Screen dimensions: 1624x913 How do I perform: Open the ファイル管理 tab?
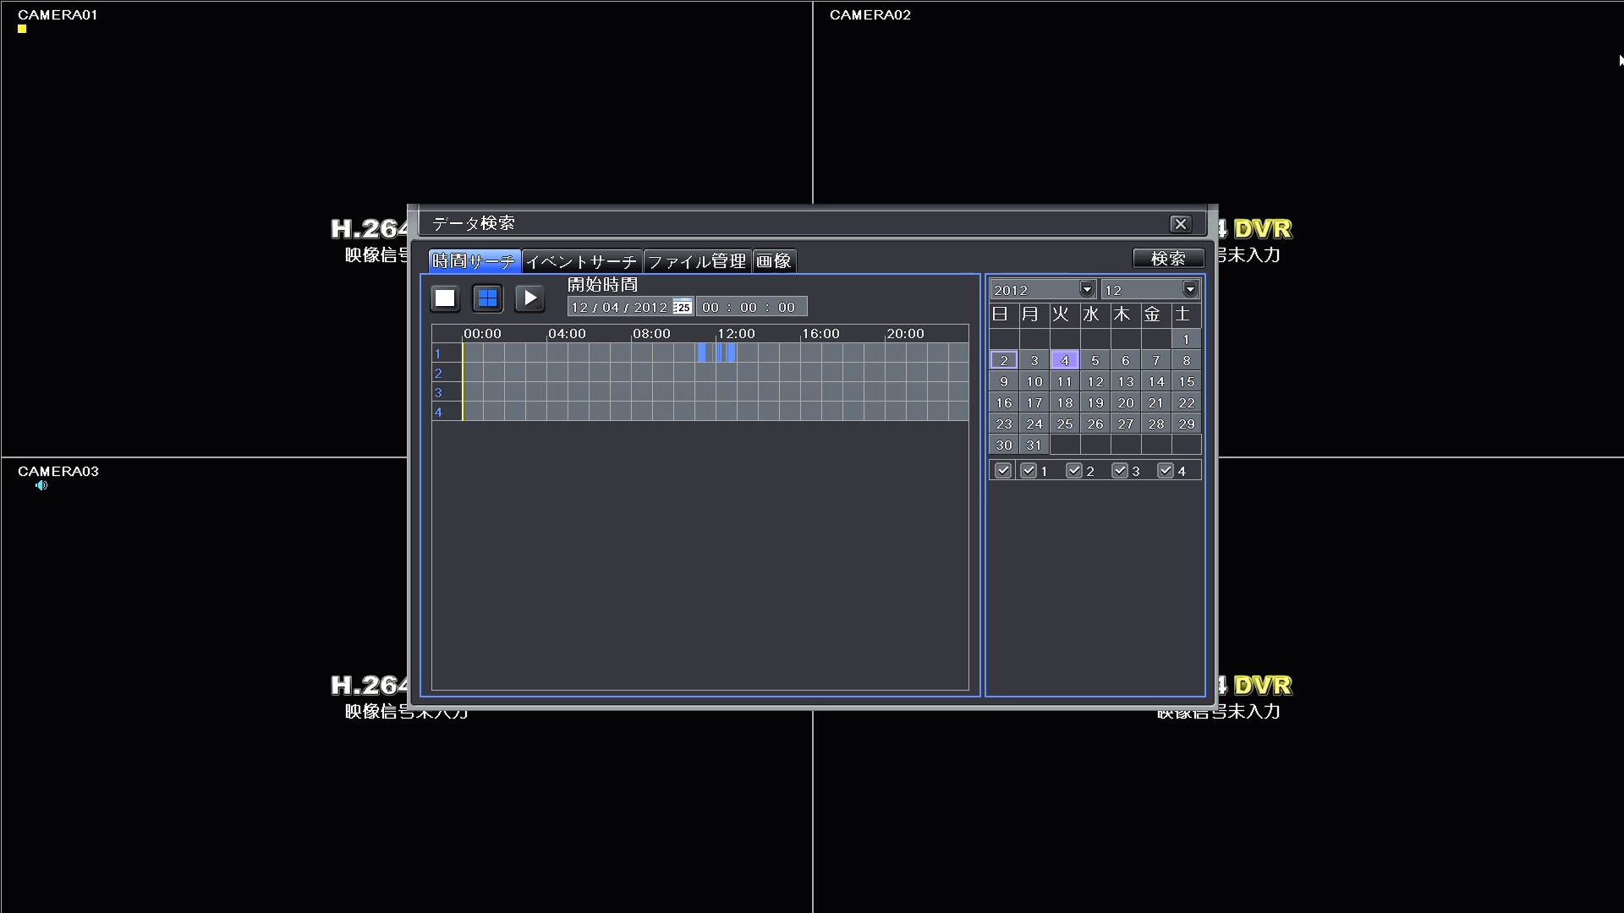(697, 261)
